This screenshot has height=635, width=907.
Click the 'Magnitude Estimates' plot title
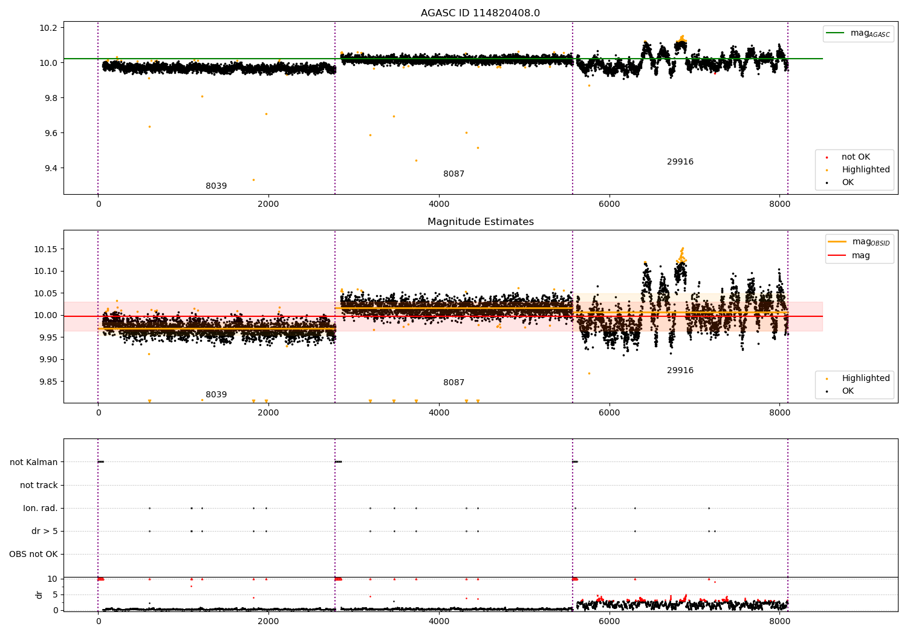point(480,222)
